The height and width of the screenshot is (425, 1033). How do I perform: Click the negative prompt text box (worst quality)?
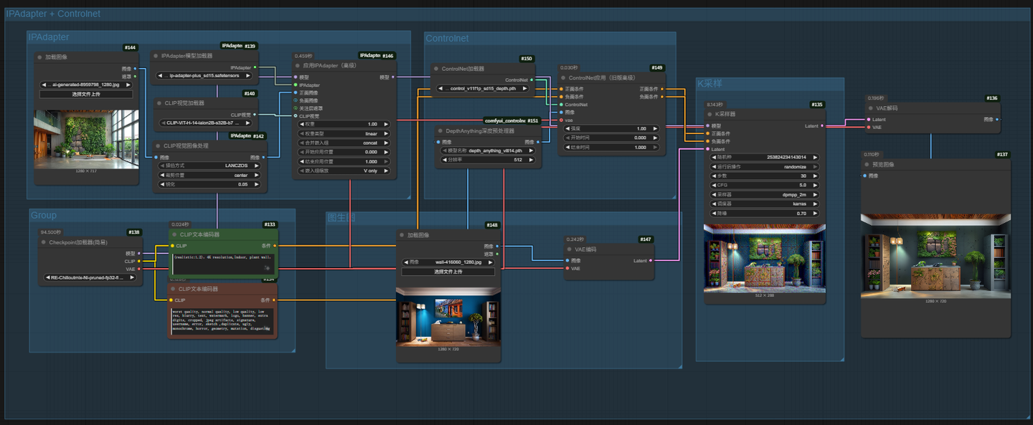tap(222, 321)
